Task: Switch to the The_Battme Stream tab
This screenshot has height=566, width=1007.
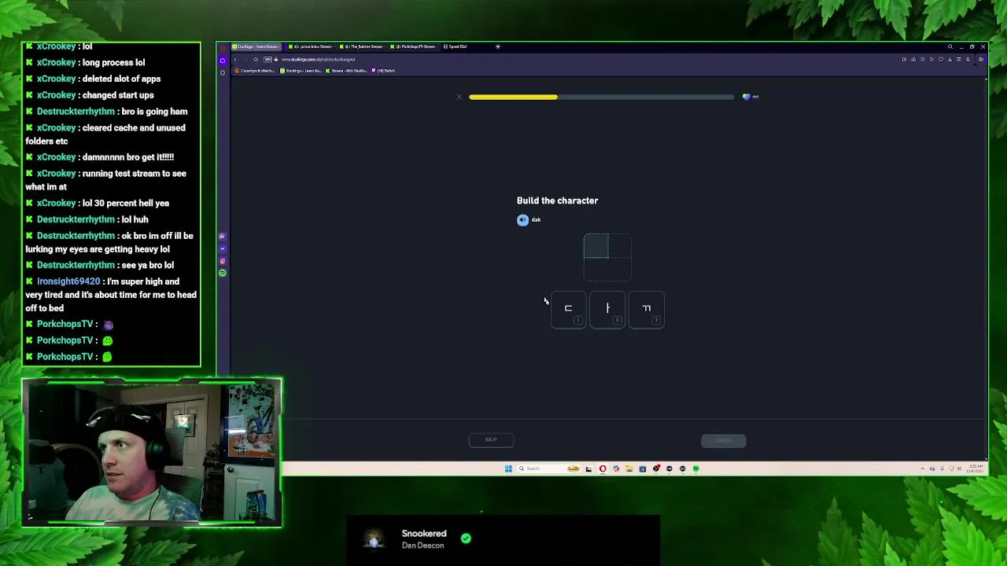Action: click(362, 46)
